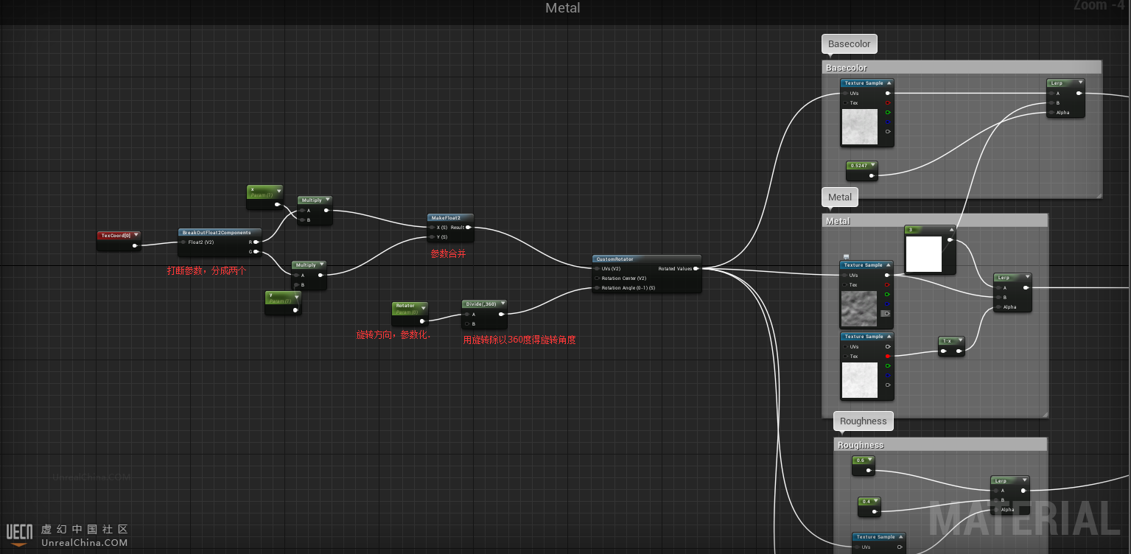This screenshot has height=554, width=1131.
Task: Expand the 0.6 constant node arrow
Action: click(871, 460)
